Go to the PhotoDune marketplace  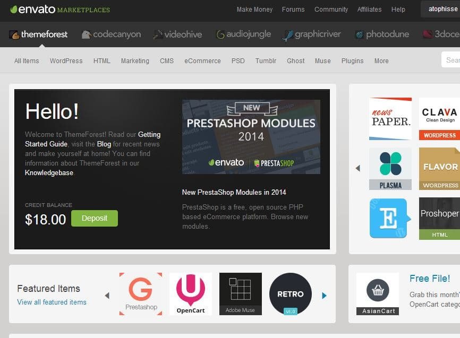[x=382, y=34]
